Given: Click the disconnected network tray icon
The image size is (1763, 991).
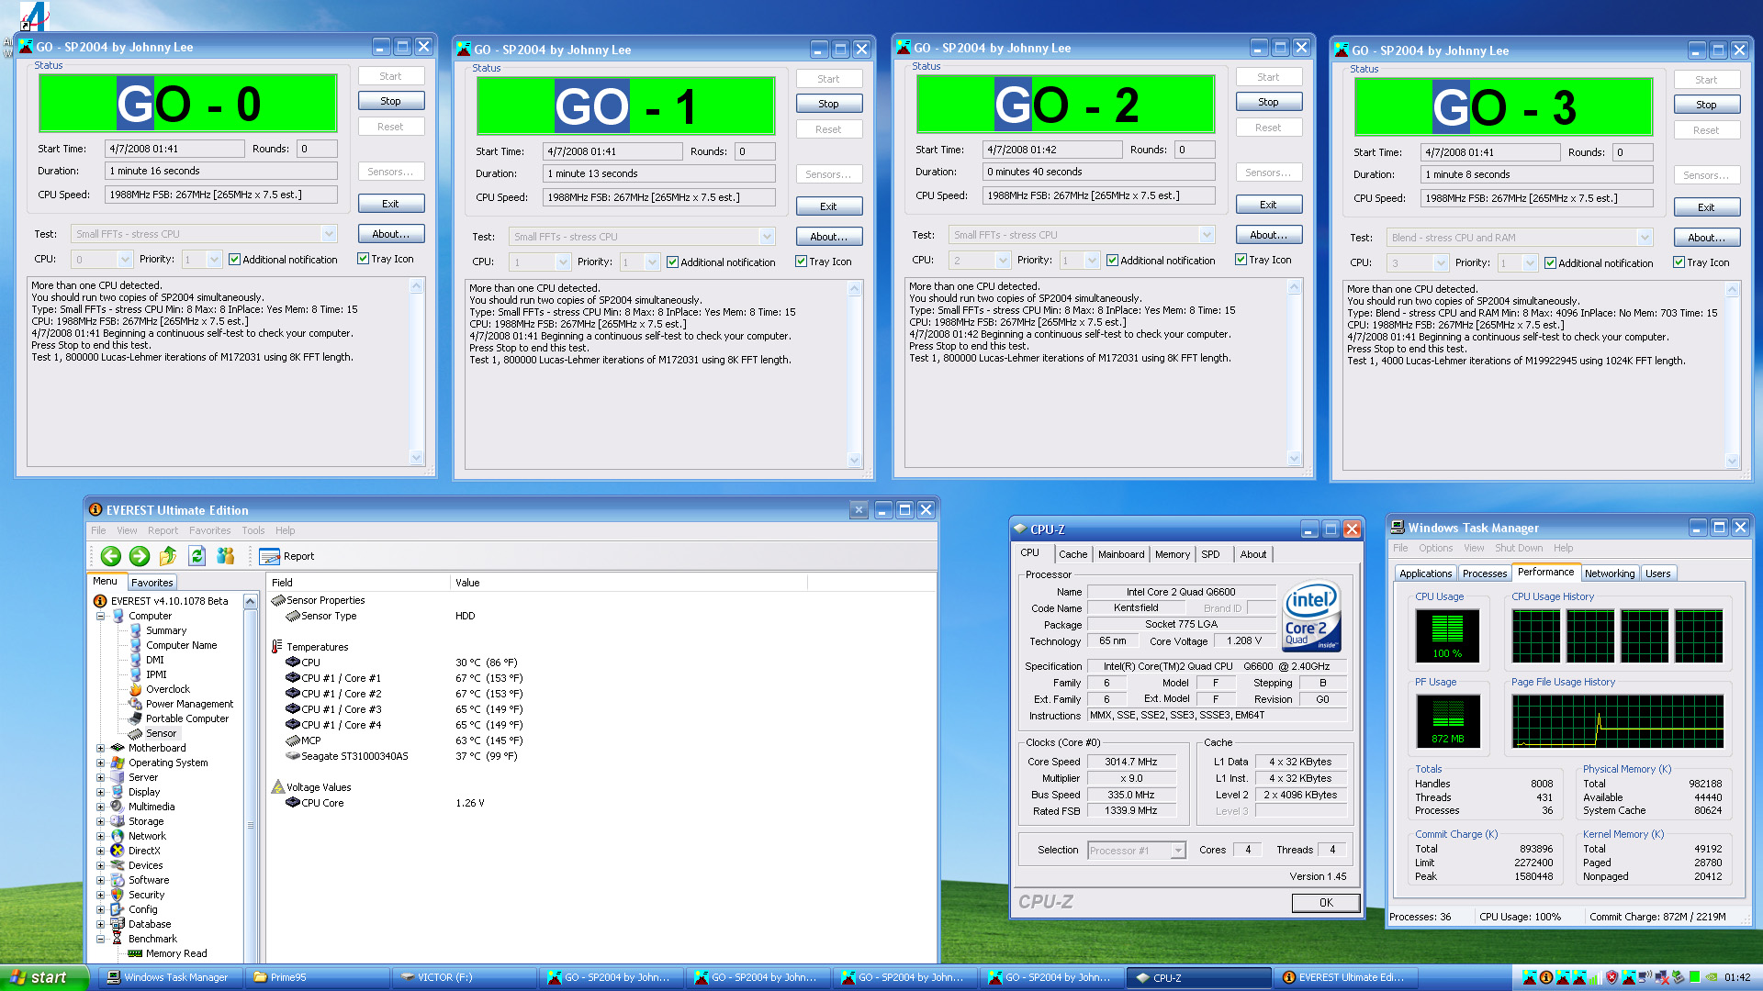Looking at the screenshot, I should tap(1663, 977).
